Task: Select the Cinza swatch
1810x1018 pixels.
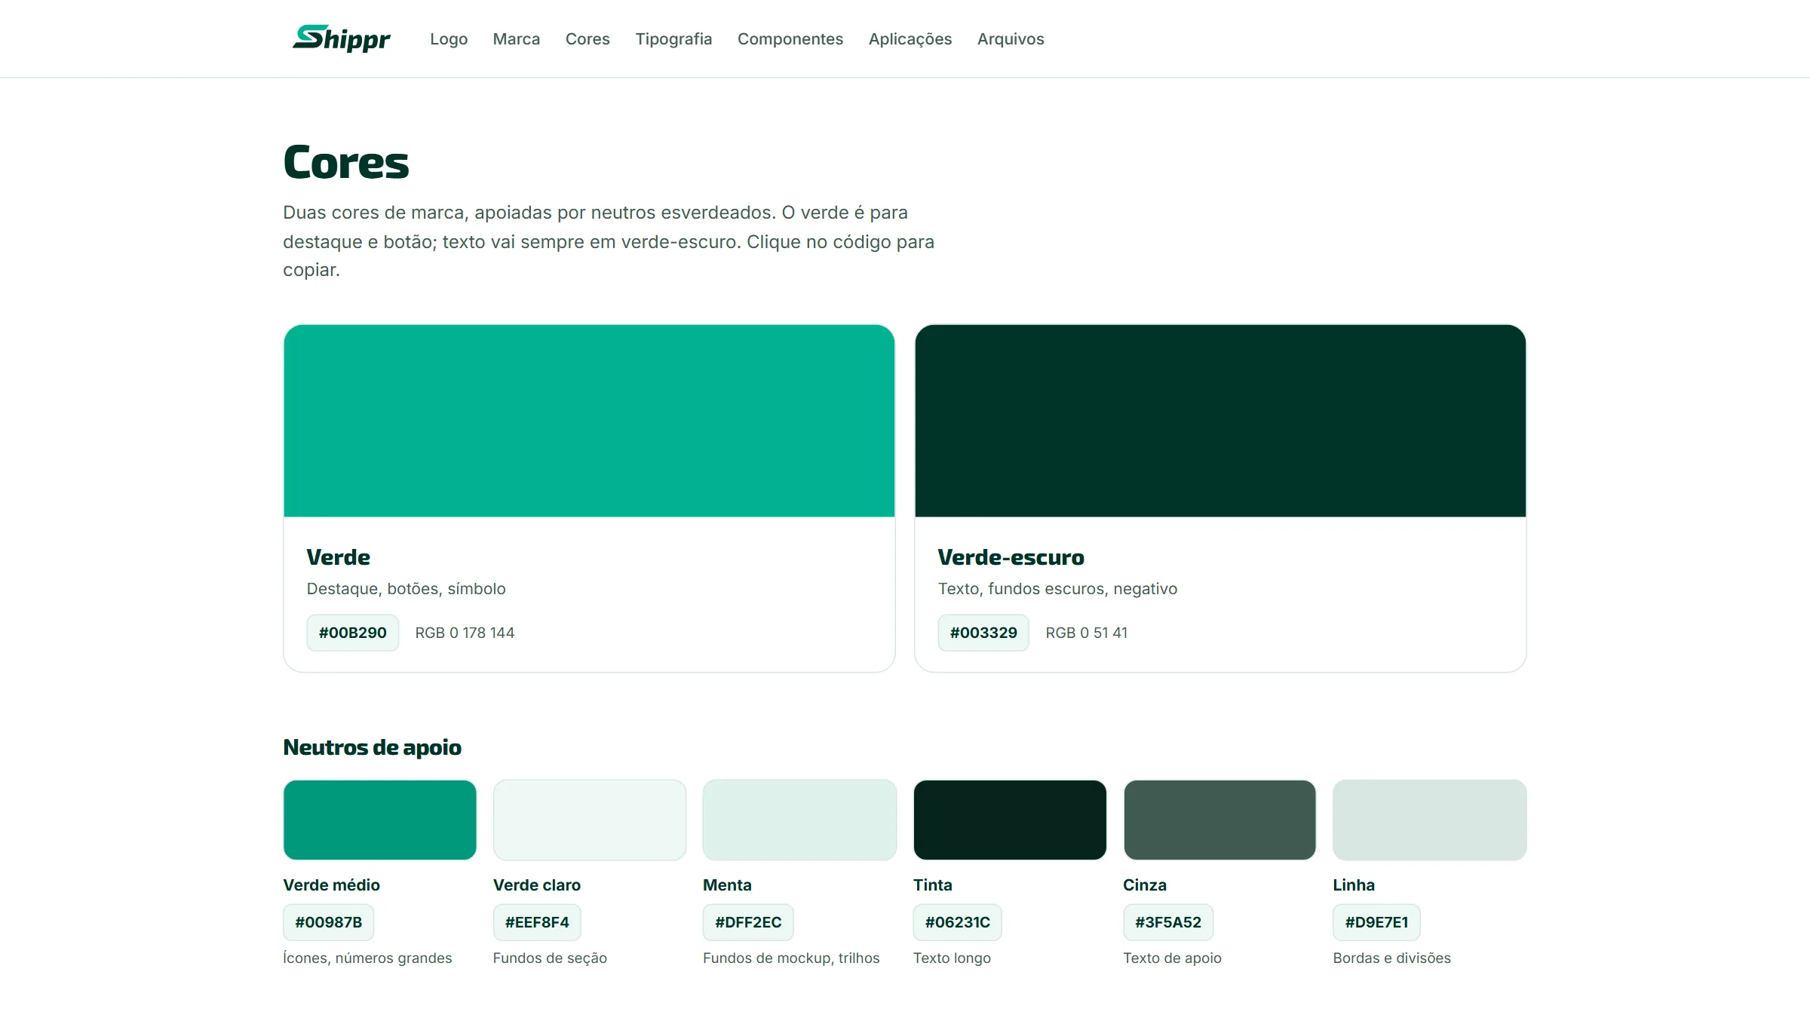Action: coord(1219,820)
